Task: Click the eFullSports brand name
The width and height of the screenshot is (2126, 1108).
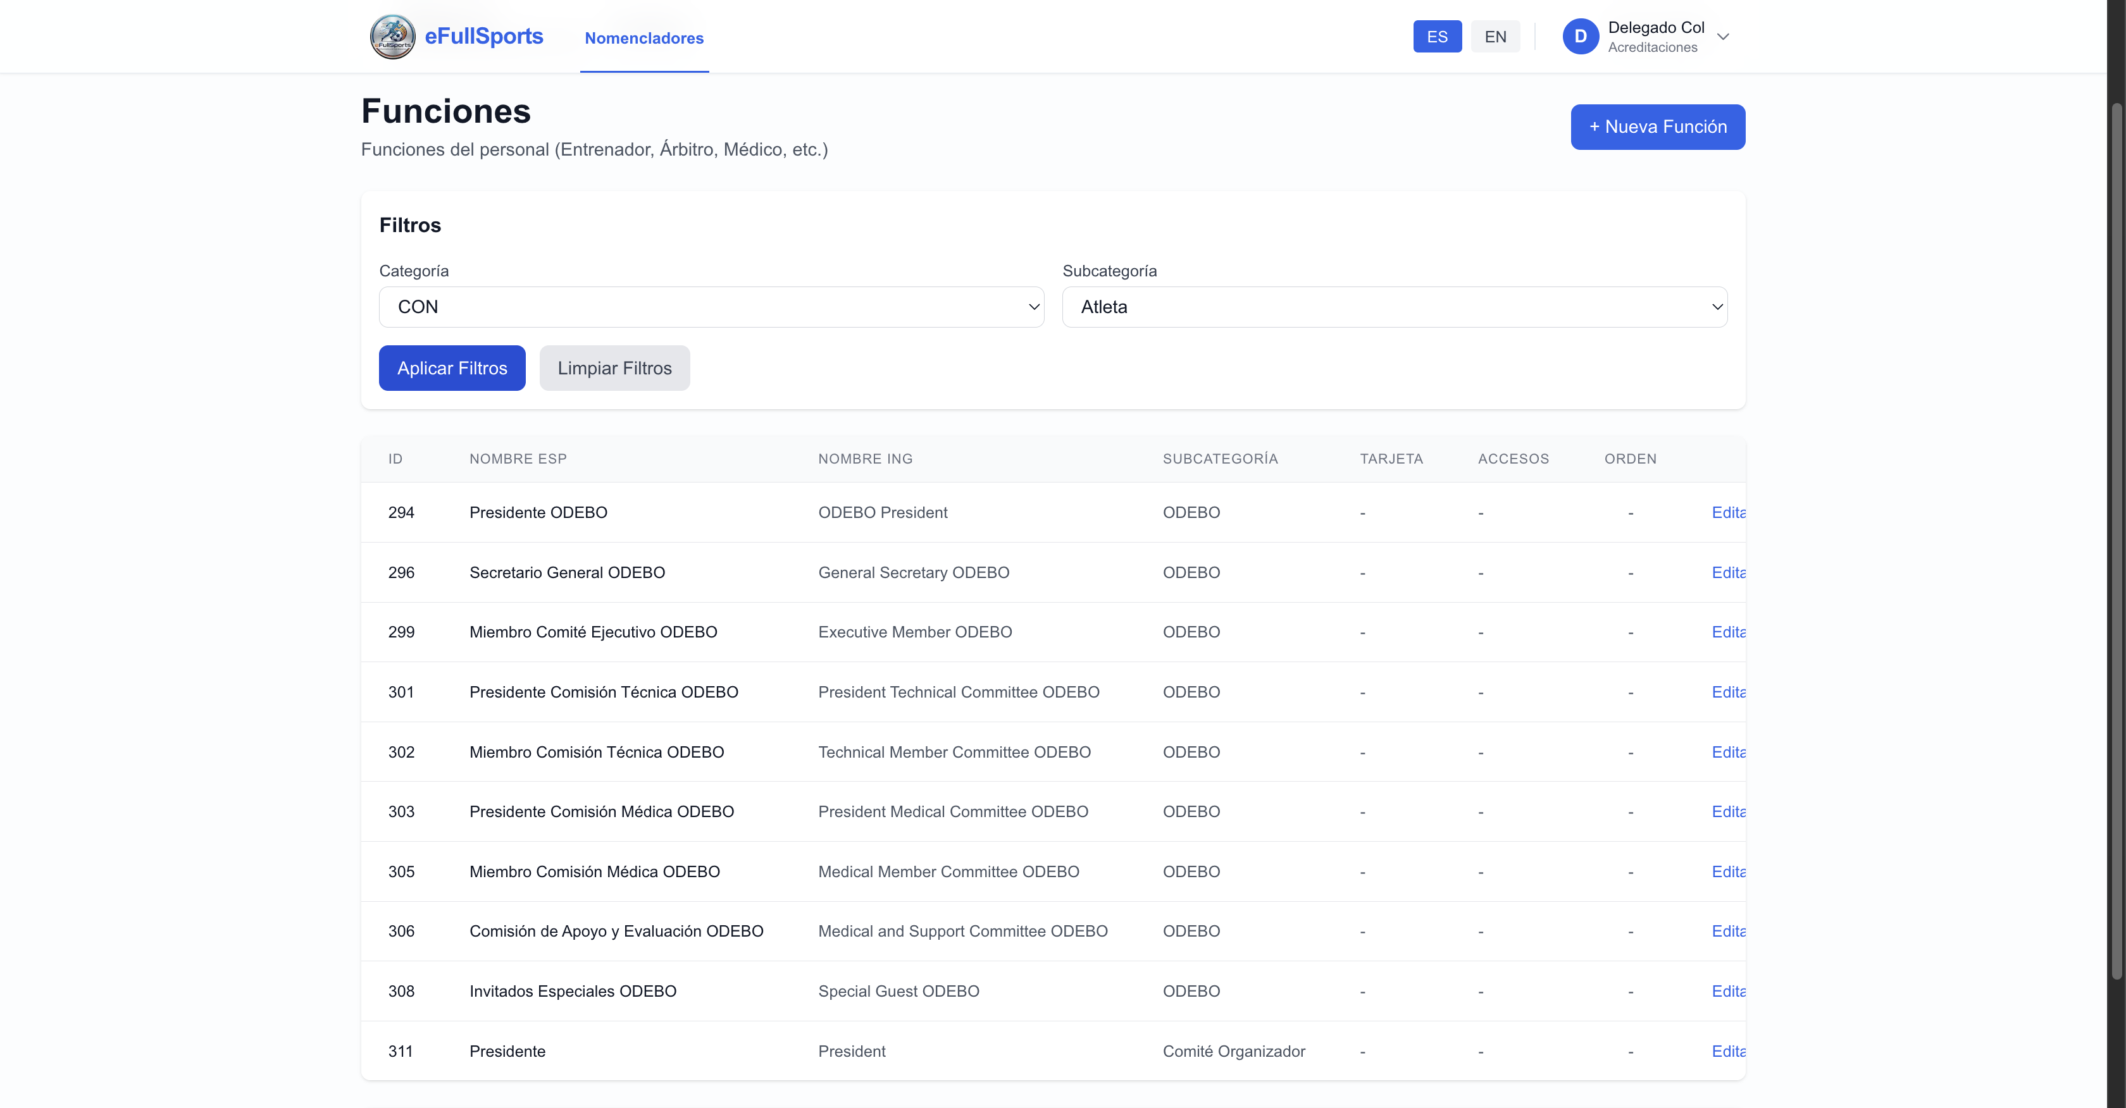Action: tap(483, 36)
